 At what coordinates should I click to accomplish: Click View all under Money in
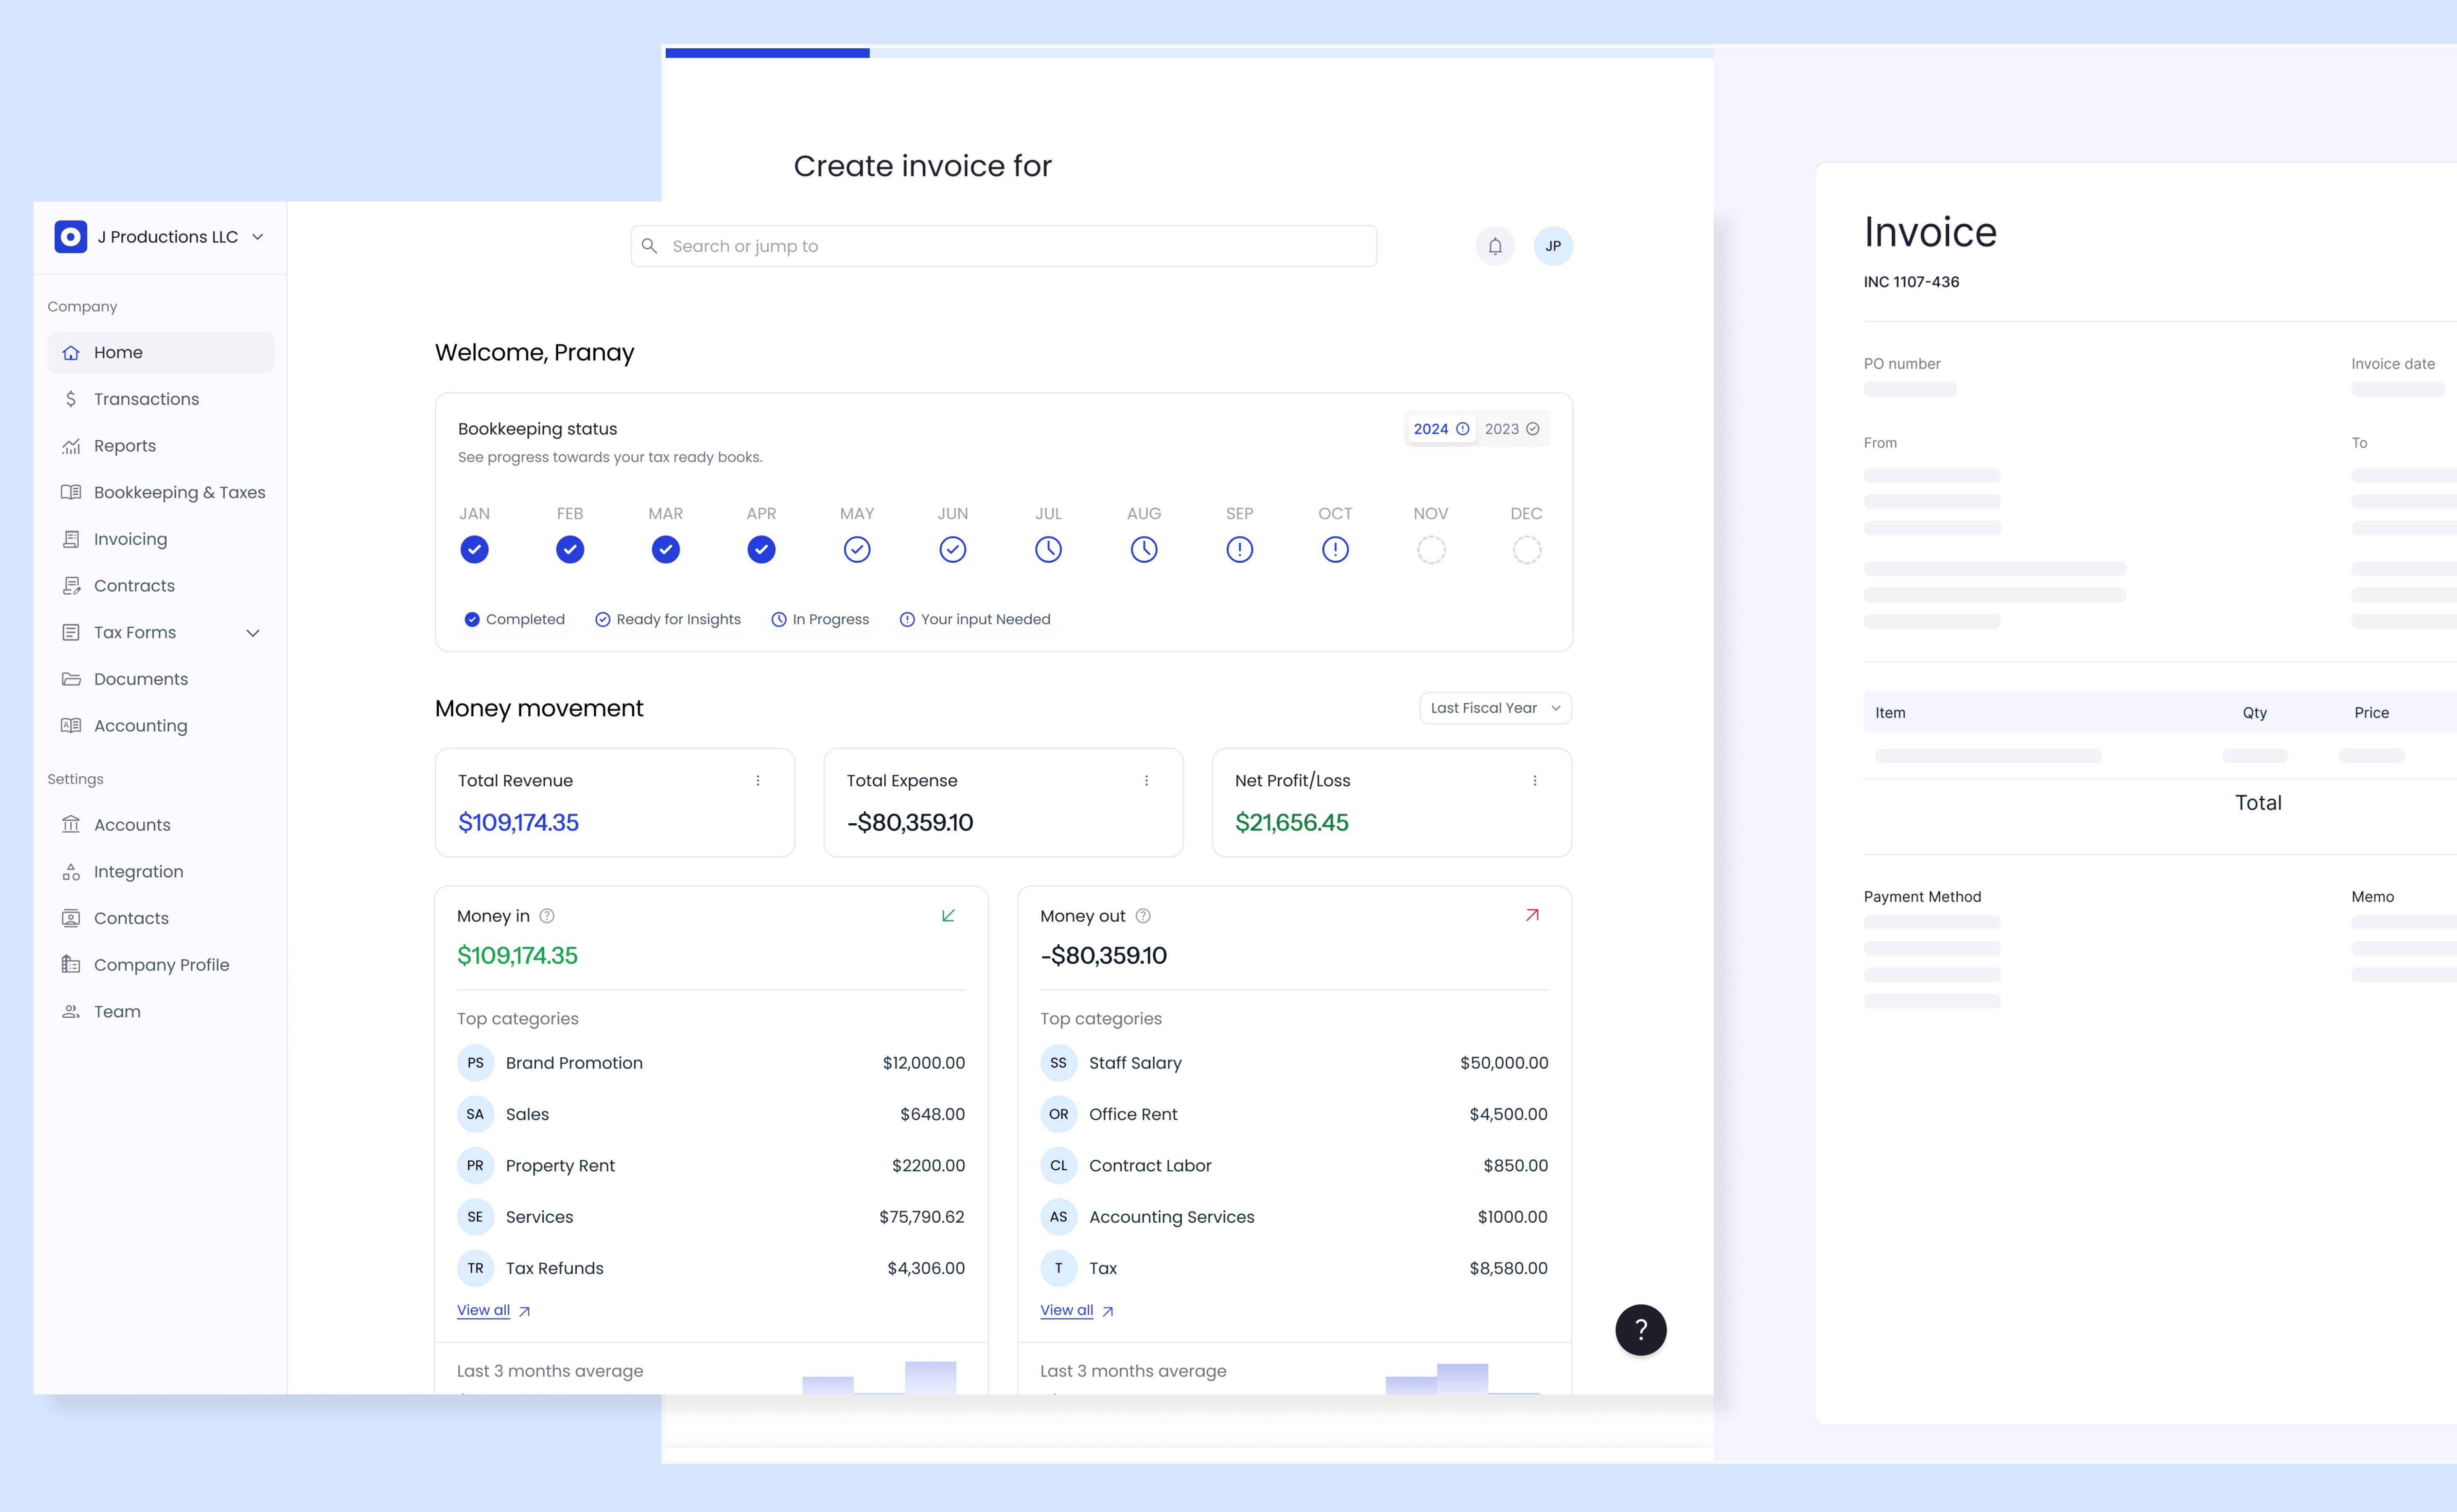[x=484, y=1310]
